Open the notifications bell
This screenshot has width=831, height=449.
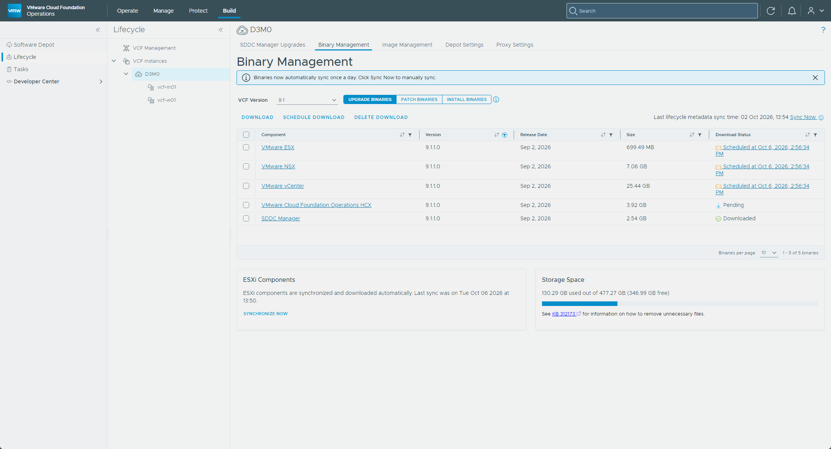click(x=792, y=11)
